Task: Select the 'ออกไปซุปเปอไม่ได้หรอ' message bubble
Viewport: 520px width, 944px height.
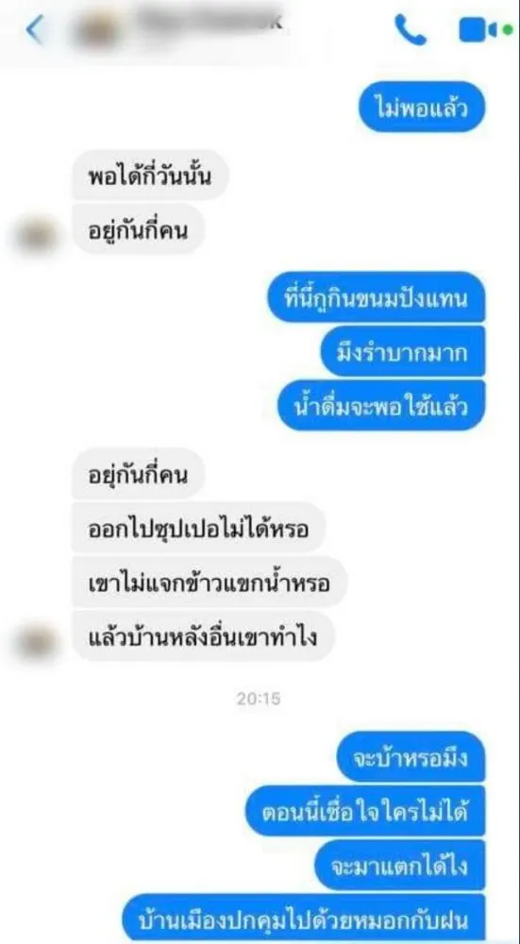Action: [x=198, y=528]
